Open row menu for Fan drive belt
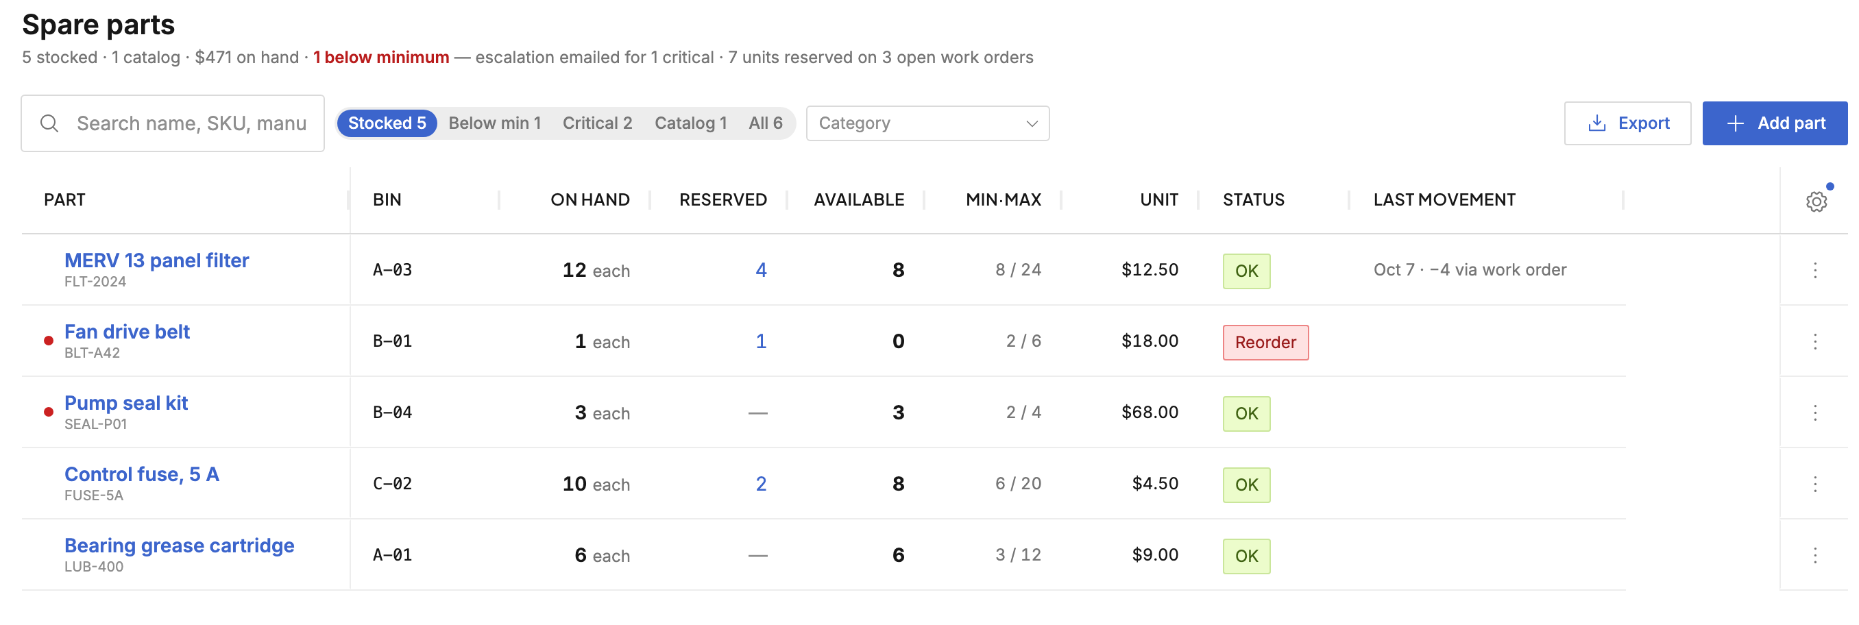 point(1814,341)
